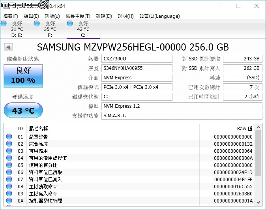Screen dimensions: 266x210
Task: Select attribute name 控制器繁忙時間
Action: pos(46,201)
